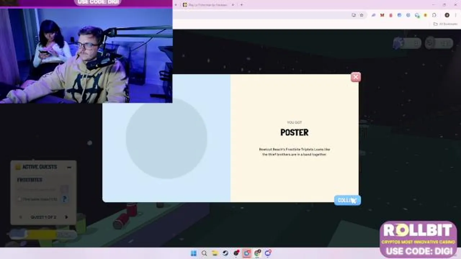The image size is (461, 259).
Task: Open the Windows Start menu
Action: coord(193,253)
